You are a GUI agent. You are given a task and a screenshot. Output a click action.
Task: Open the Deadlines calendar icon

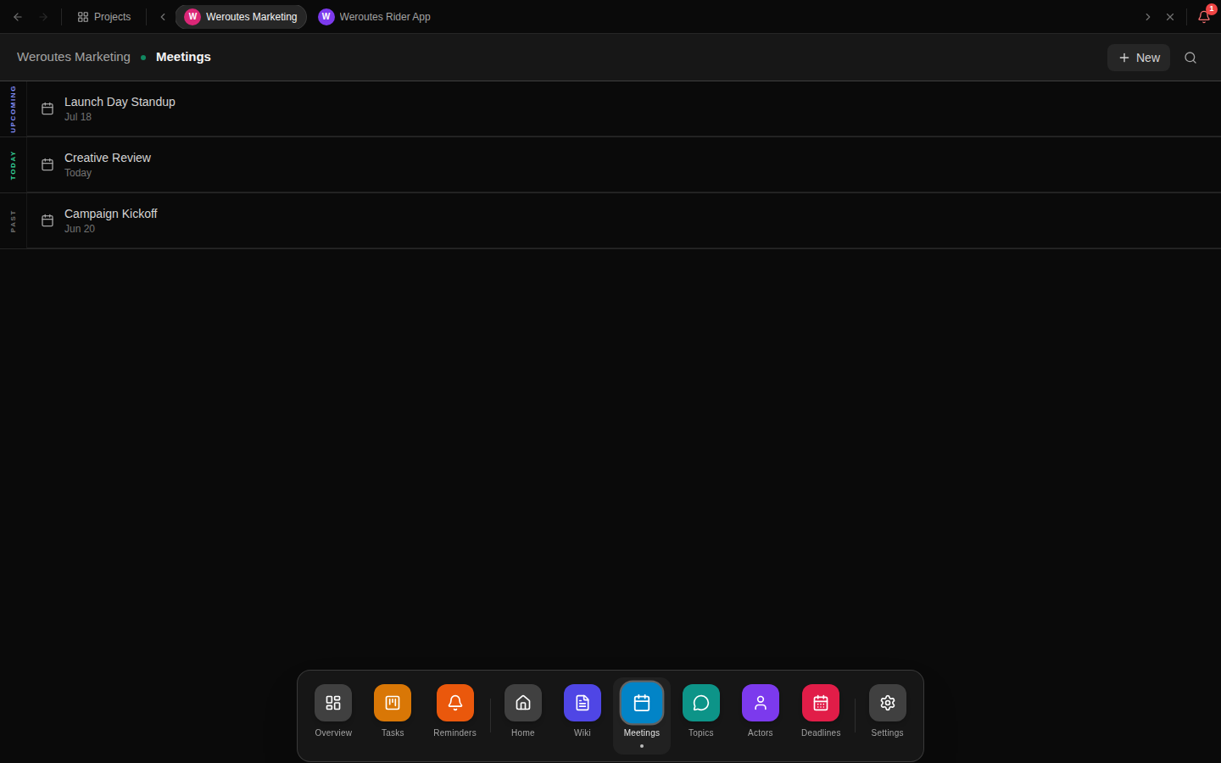pyautogui.click(x=821, y=703)
